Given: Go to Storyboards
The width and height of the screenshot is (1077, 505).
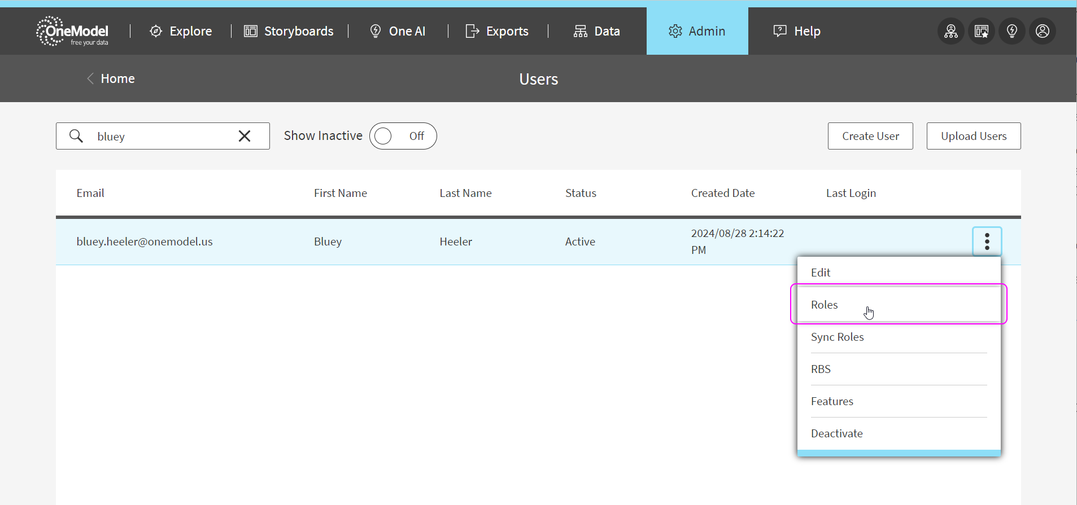Looking at the screenshot, I should pyautogui.click(x=289, y=31).
